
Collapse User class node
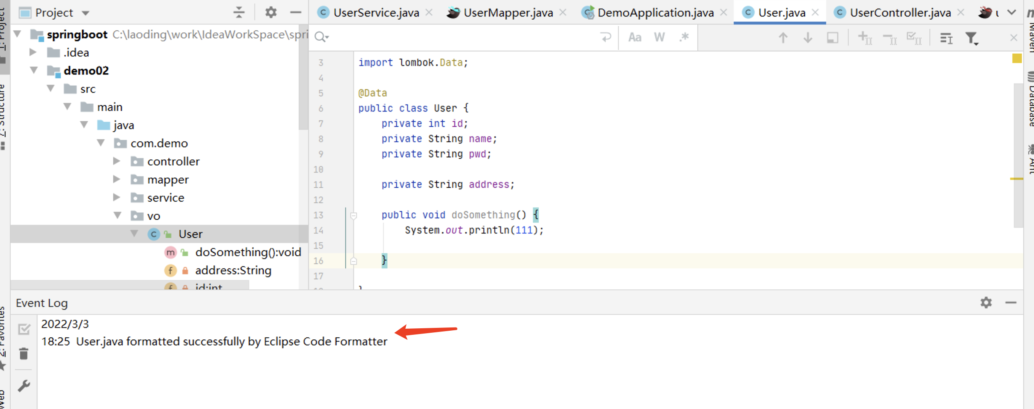click(134, 233)
